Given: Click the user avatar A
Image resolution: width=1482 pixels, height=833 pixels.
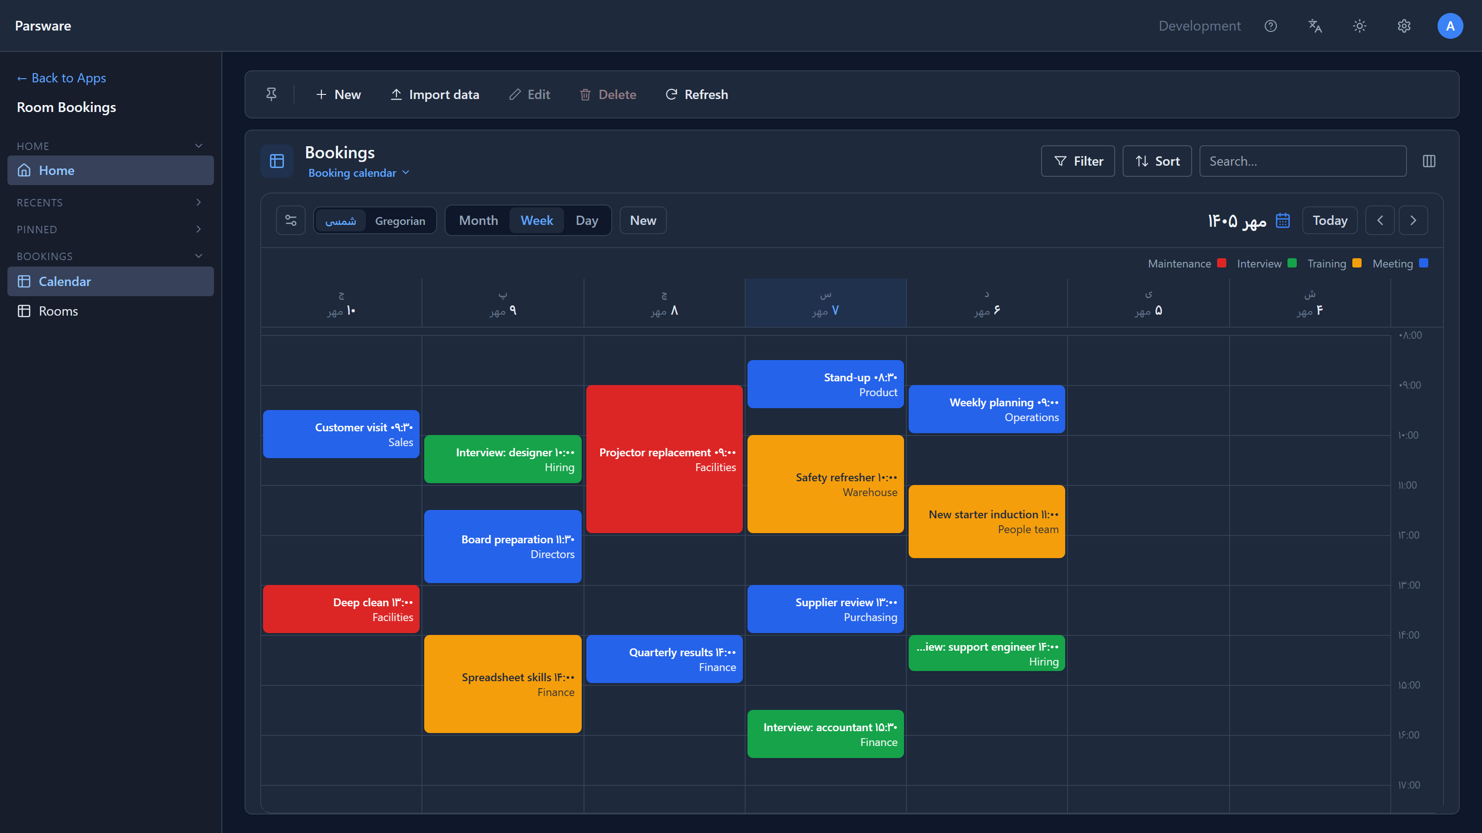Looking at the screenshot, I should click(1450, 26).
